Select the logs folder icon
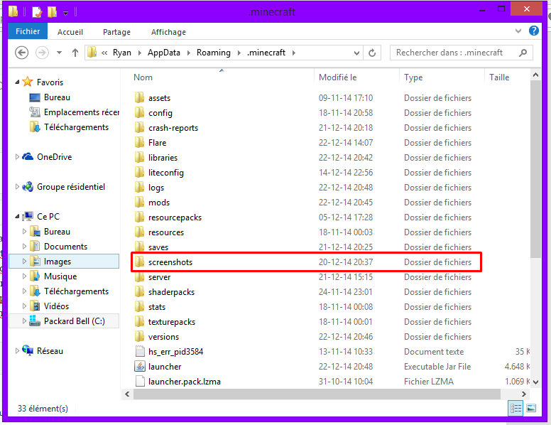 click(x=140, y=187)
